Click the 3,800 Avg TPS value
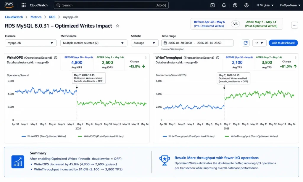This screenshot has height=182, width=303. coord(267,63)
